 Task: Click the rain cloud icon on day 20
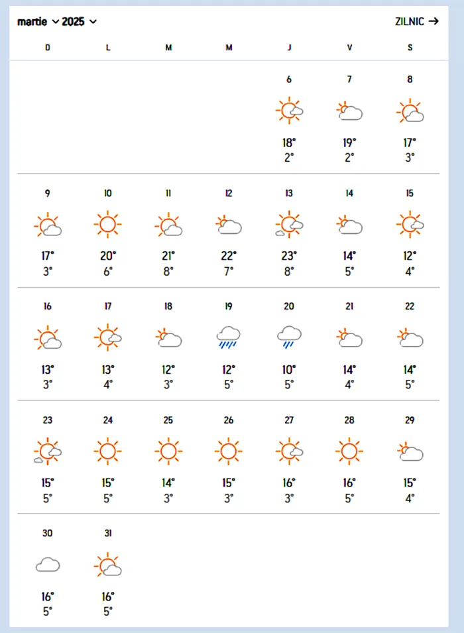click(289, 337)
